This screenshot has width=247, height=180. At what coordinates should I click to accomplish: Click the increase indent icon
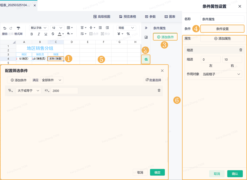[x=107, y=28]
